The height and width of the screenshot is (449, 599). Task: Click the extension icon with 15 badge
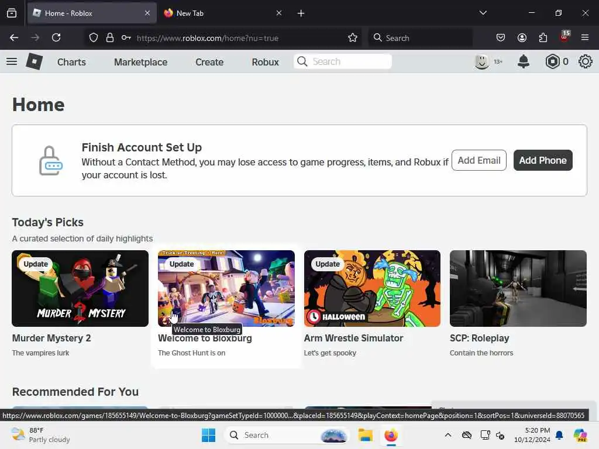pos(564,37)
